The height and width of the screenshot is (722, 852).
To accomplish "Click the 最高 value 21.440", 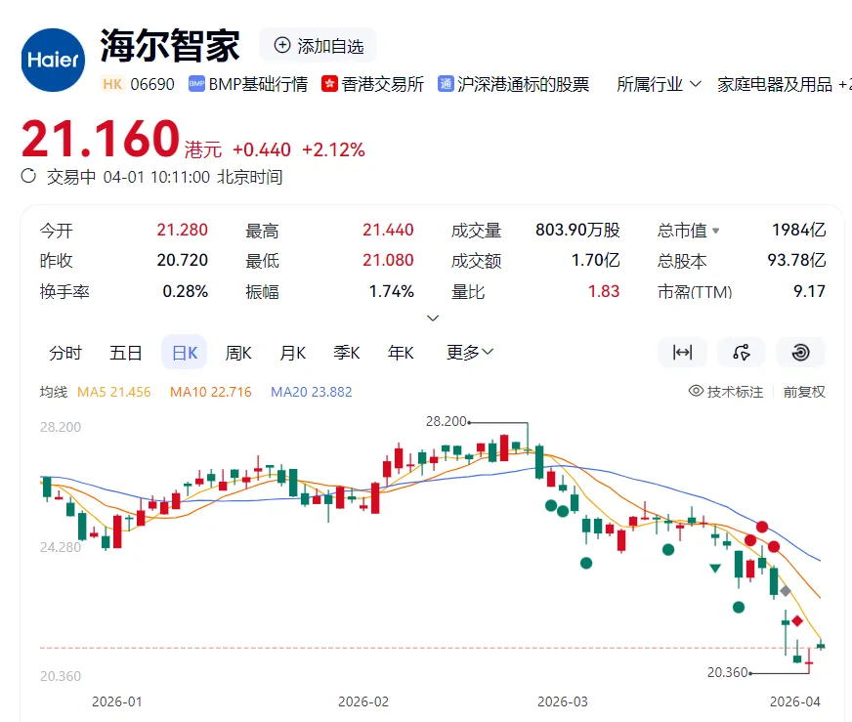I will point(388,230).
